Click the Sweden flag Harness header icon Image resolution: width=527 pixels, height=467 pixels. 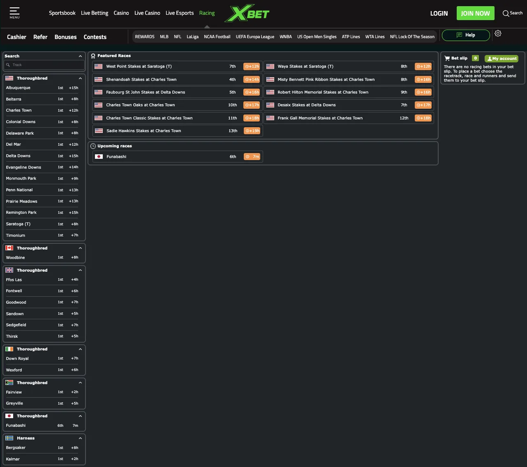coord(9,438)
